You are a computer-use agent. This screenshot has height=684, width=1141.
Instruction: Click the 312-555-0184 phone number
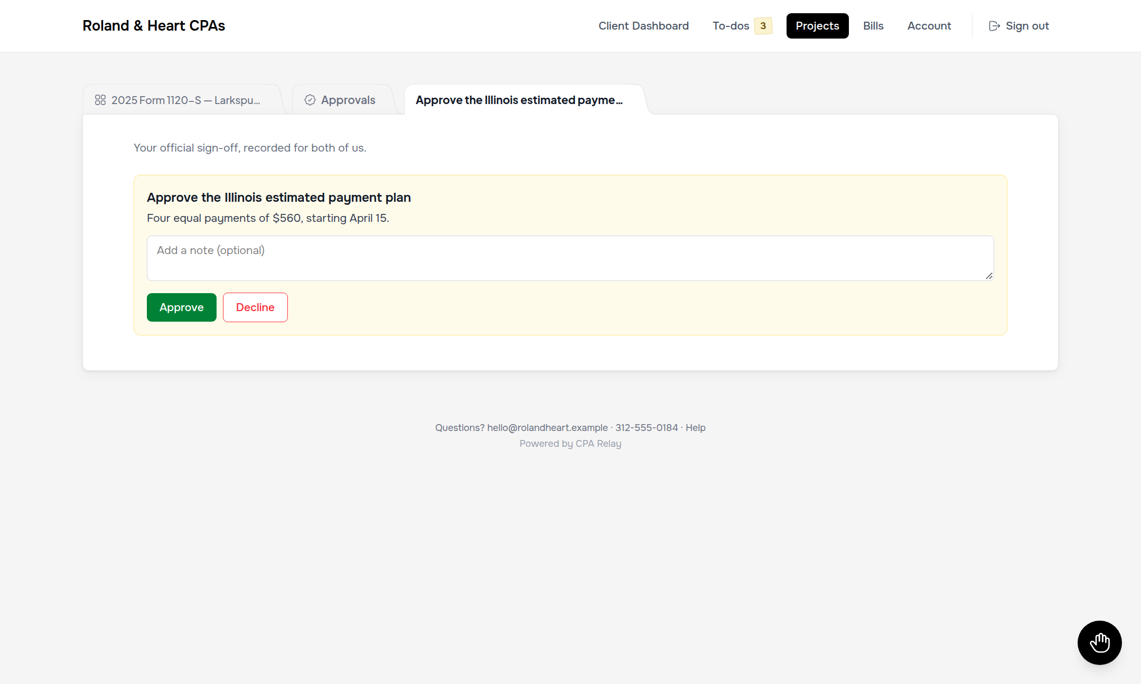646,428
